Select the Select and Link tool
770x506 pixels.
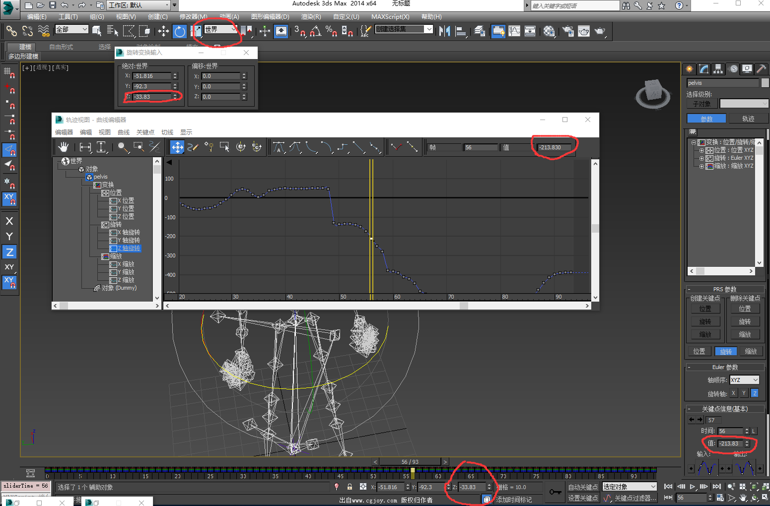click(11, 31)
